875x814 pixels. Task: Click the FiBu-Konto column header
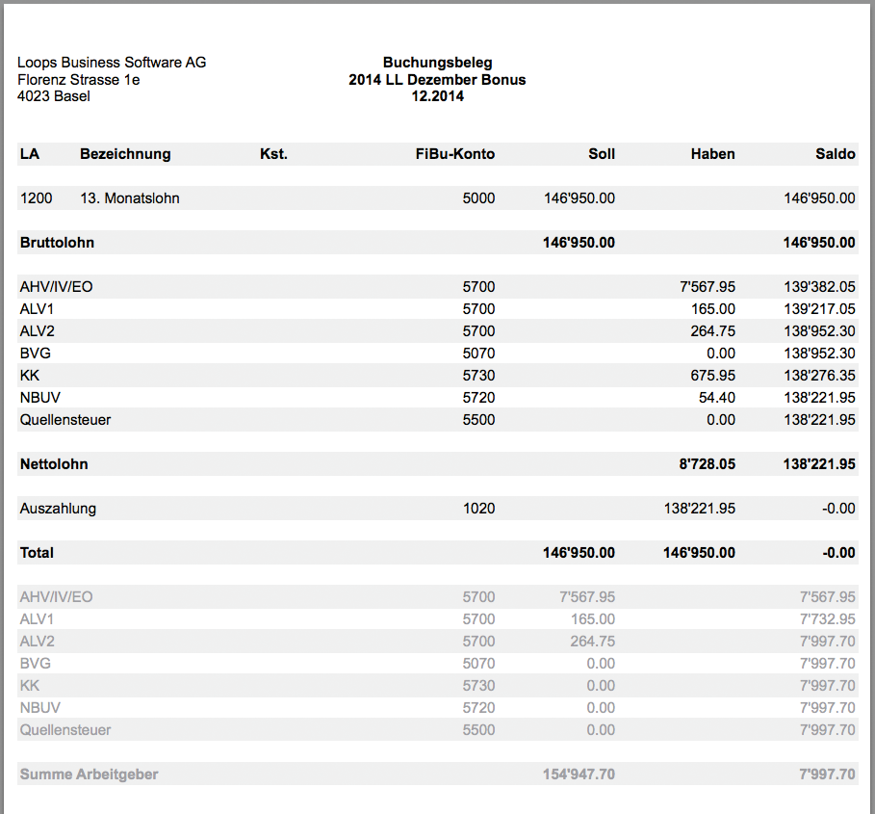(455, 154)
